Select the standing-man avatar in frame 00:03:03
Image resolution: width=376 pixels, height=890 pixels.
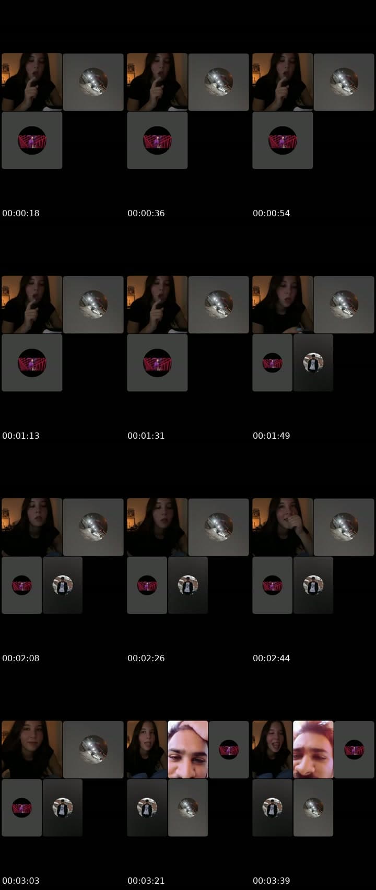(x=63, y=808)
